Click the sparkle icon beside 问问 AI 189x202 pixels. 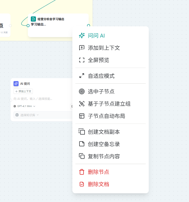pyautogui.click(x=82, y=36)
